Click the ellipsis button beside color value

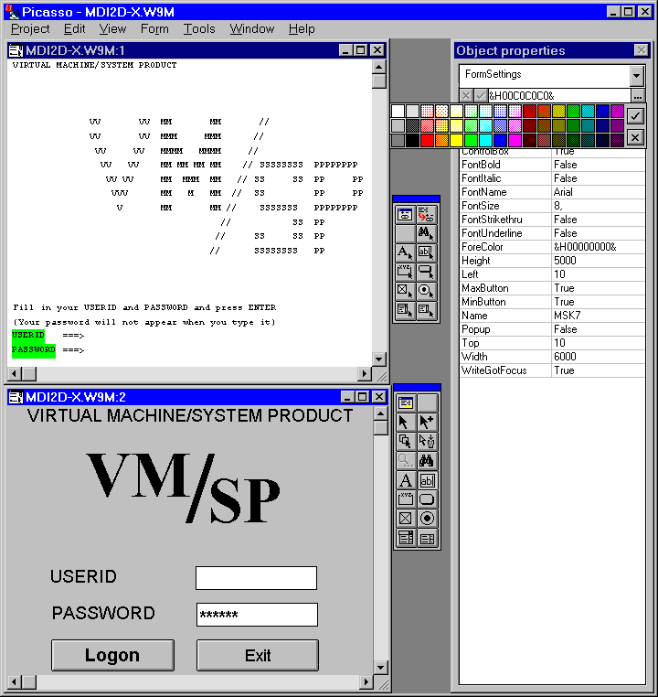click(638, 96)
